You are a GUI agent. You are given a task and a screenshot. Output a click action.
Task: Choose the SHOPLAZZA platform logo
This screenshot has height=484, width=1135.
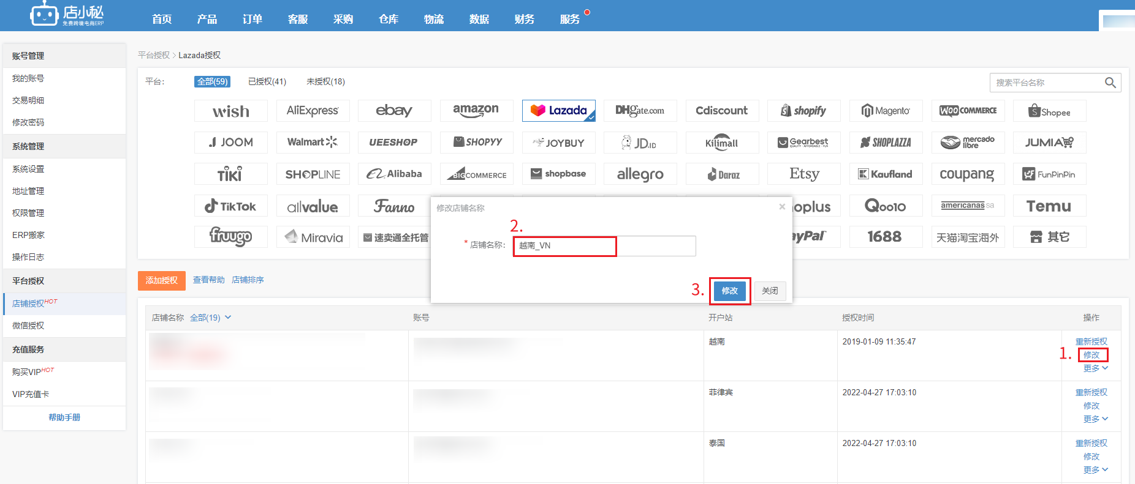point(886,143)
